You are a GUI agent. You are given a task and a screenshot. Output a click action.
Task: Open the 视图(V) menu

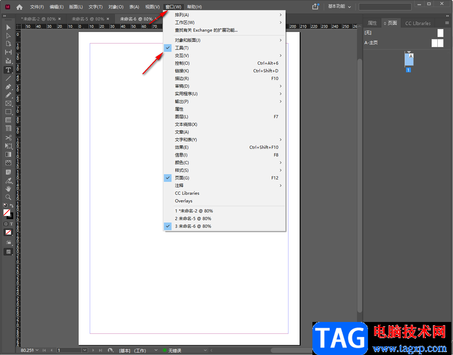152,7
